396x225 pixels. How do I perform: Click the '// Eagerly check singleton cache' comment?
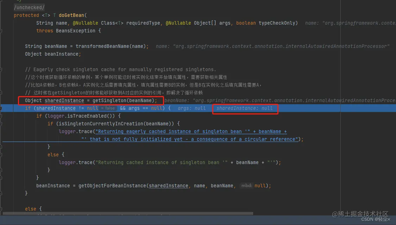120,69
